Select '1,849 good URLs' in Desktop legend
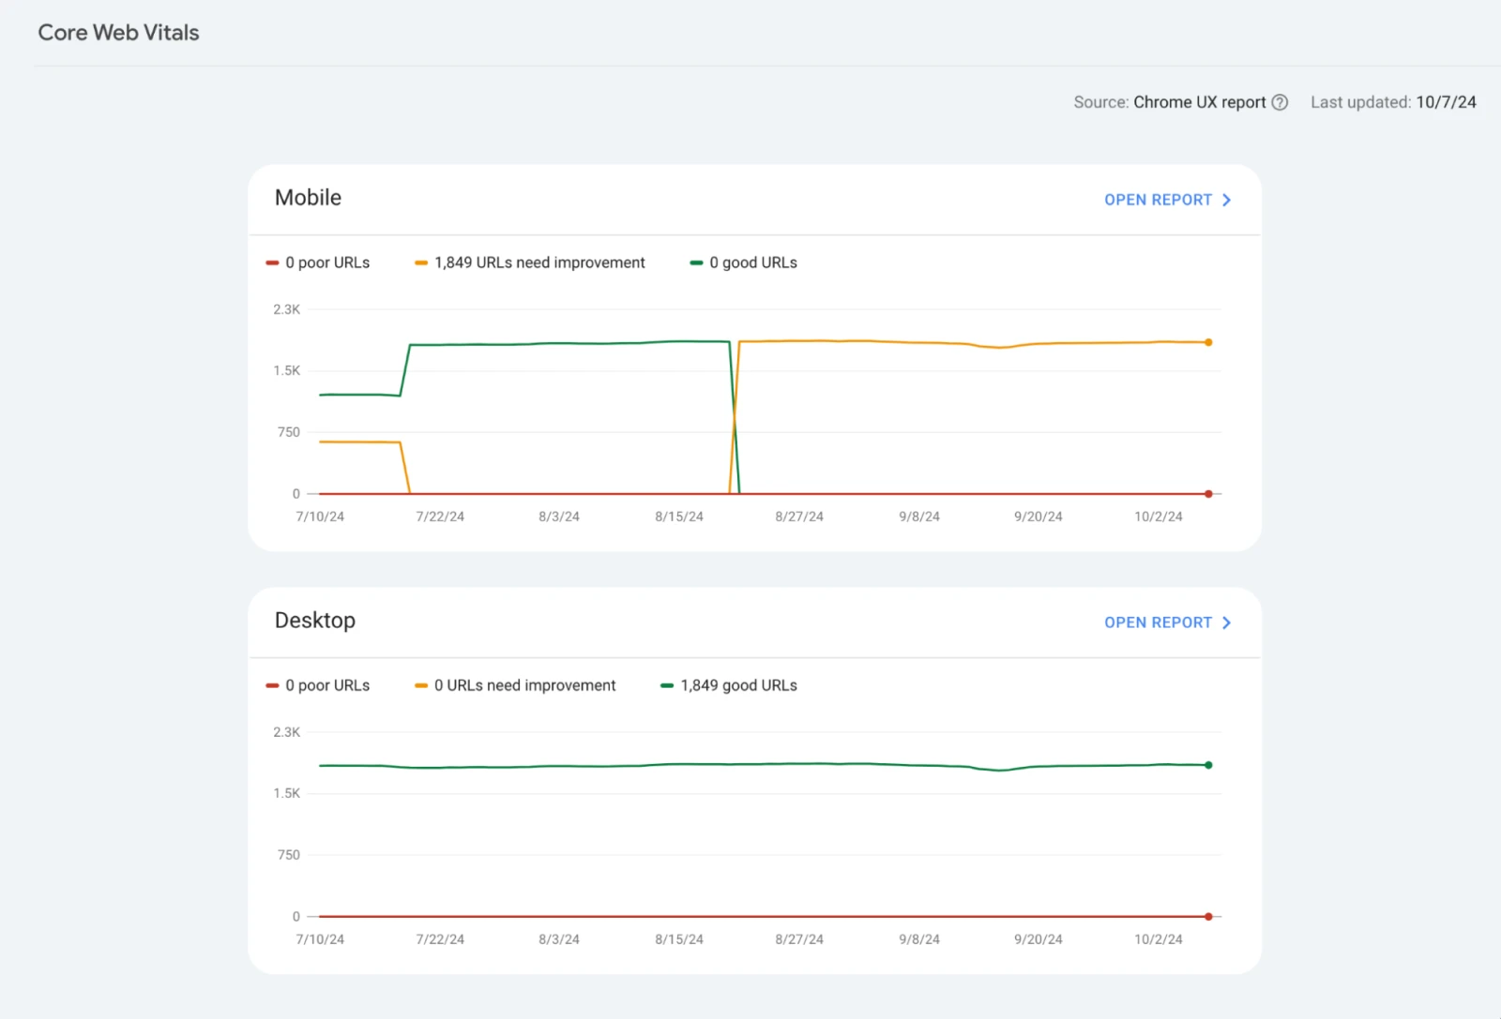This screenshot has height=1019, width=1501. [x=739, y=685]
